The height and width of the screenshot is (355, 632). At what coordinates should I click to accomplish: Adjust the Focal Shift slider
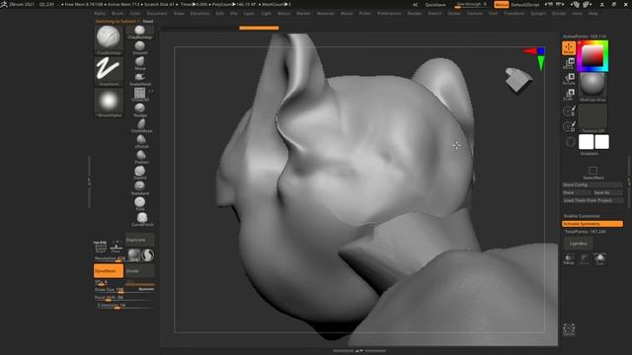coord(123,298)
